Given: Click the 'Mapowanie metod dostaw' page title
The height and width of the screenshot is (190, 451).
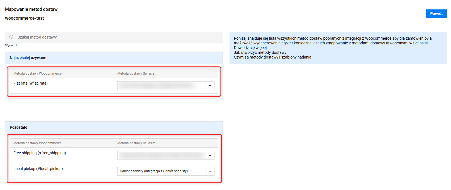Looking at the screenshot, I should click(31, 9).
